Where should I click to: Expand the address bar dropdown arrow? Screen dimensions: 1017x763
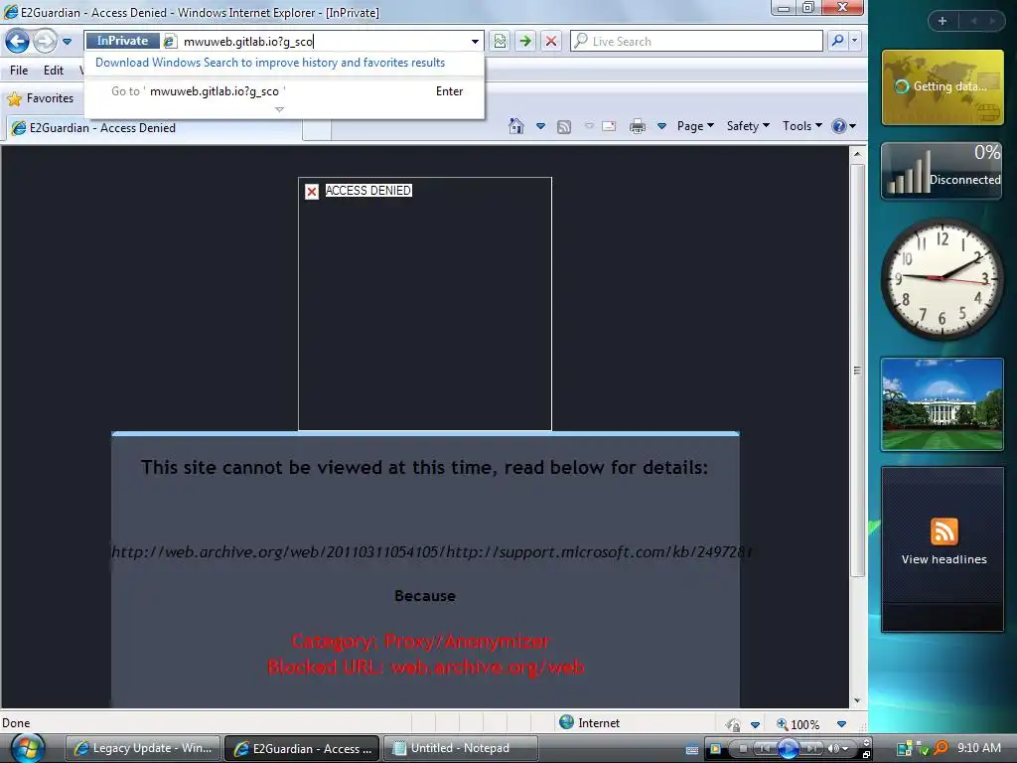click(x=476, y=42)
